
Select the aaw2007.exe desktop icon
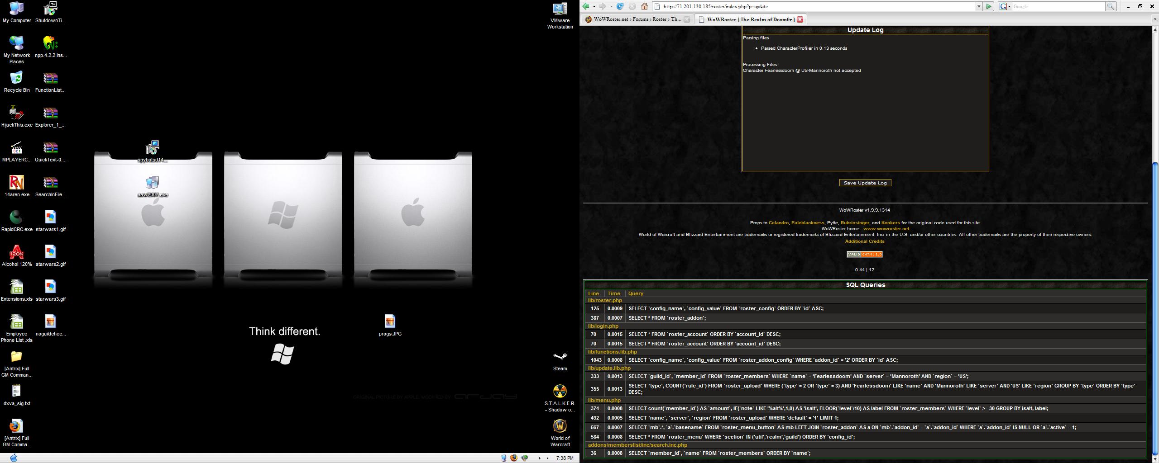click(153, 186)
